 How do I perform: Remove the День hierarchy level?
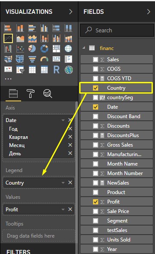click(70, 153)
